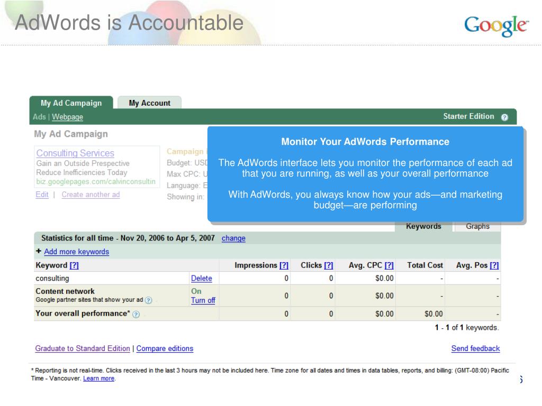
Task: Switch to the My Ad Campaign tab
Action: pyautogui.click(x=71, y=103)
